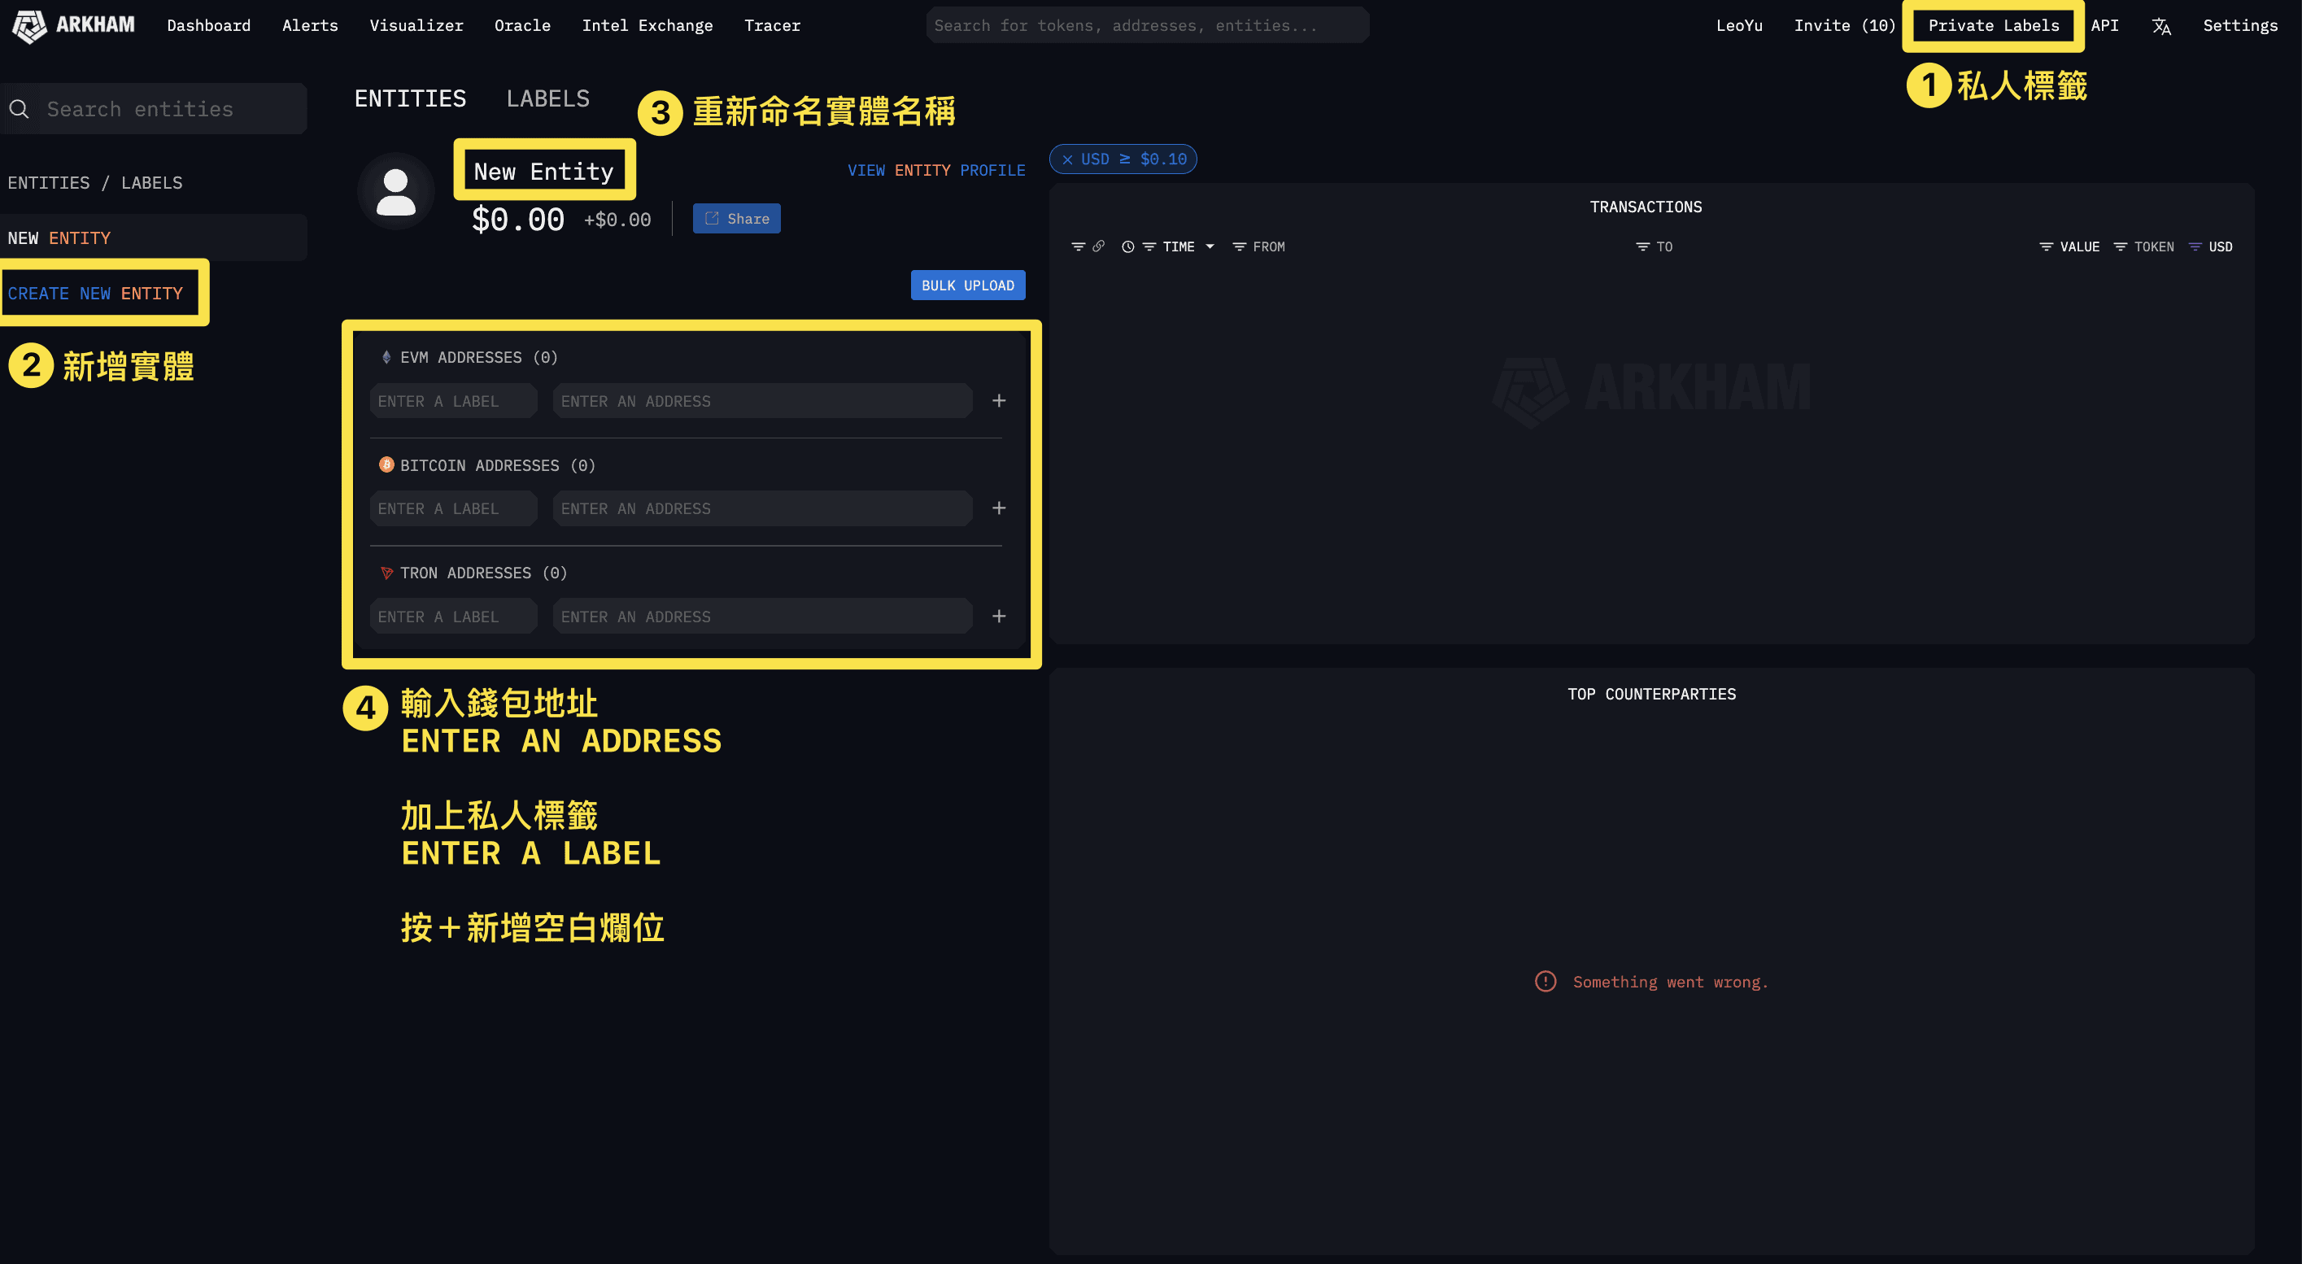The height and width of the screenshot is (1264, 2302).
Task: Open the API page
Action: click(2104, 25)
